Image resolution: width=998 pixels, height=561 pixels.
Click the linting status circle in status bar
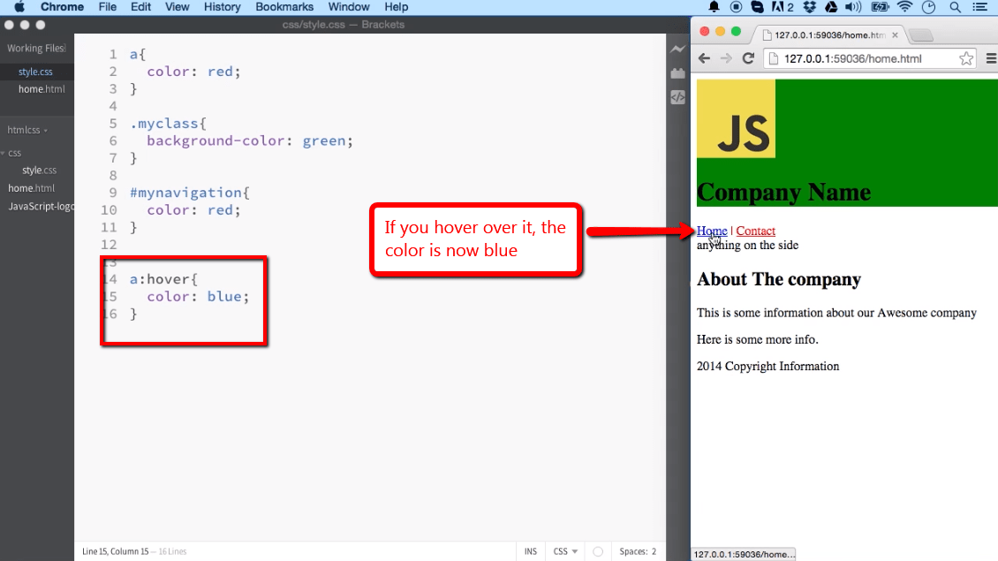click(x=598, y=551)
